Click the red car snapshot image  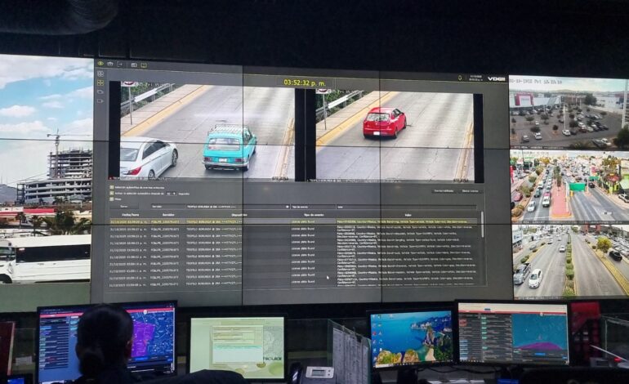click(x=394, y=136)
